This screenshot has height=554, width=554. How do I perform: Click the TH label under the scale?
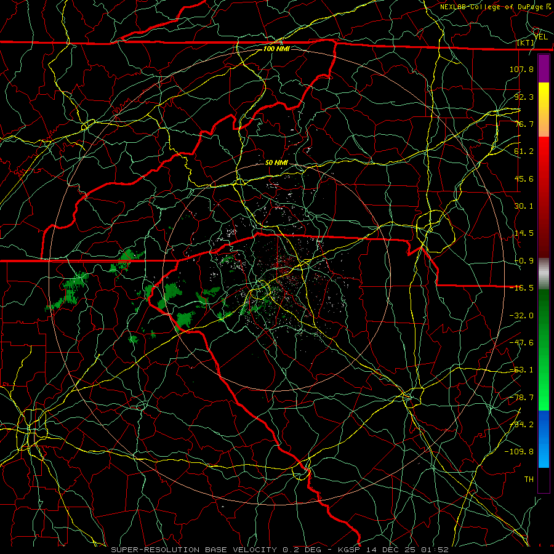click(529, 480)
